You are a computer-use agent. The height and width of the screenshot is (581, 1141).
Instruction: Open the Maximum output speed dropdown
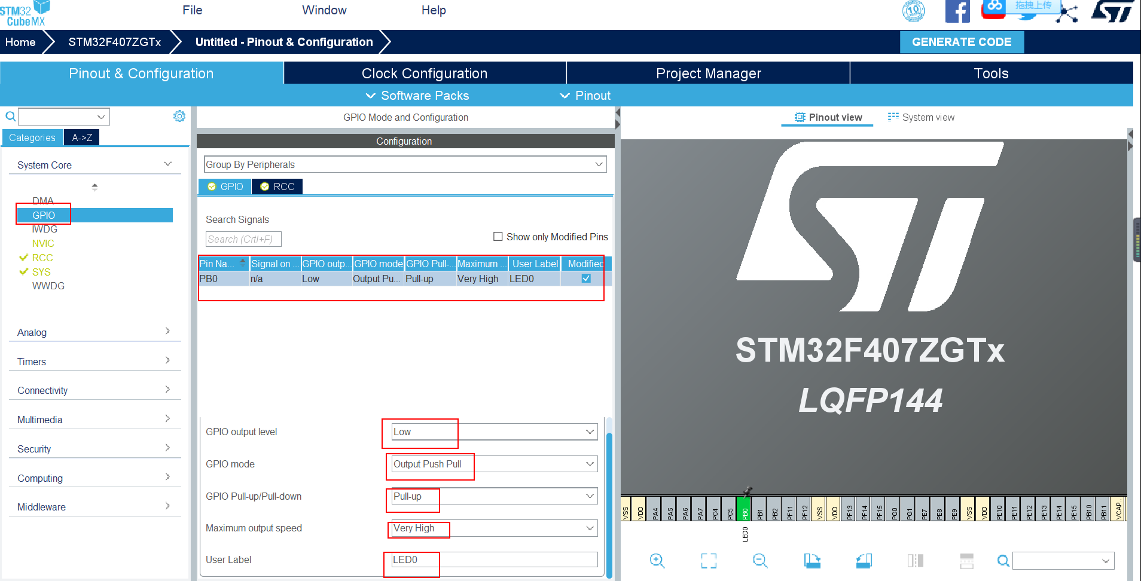click(494, 528)
